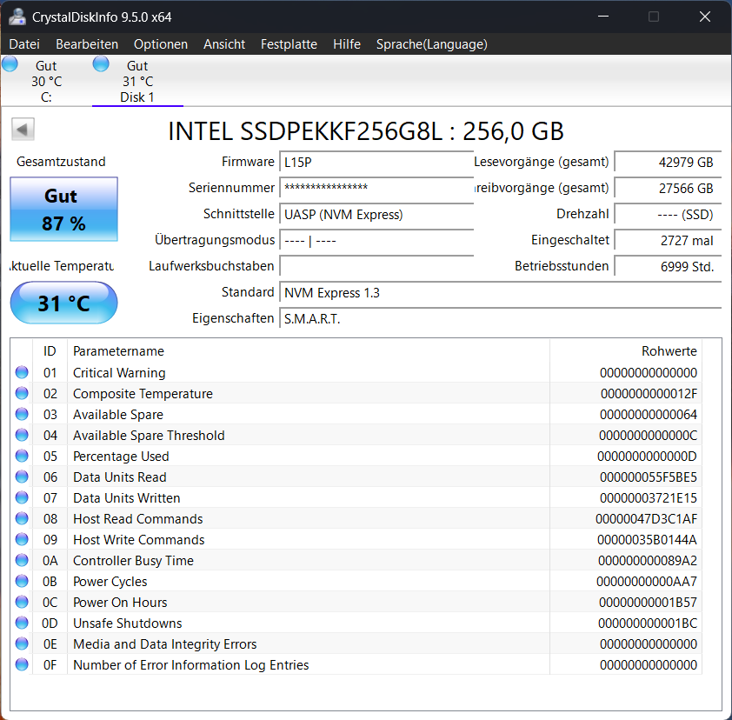
Task: Click the CrystalDiskInfo icon in the title bar
Action: click(x=17, y=16)
